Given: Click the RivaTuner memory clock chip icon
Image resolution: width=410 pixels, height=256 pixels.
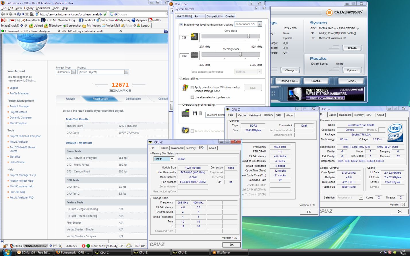Looking at the screenshot, I should [194, 55].
